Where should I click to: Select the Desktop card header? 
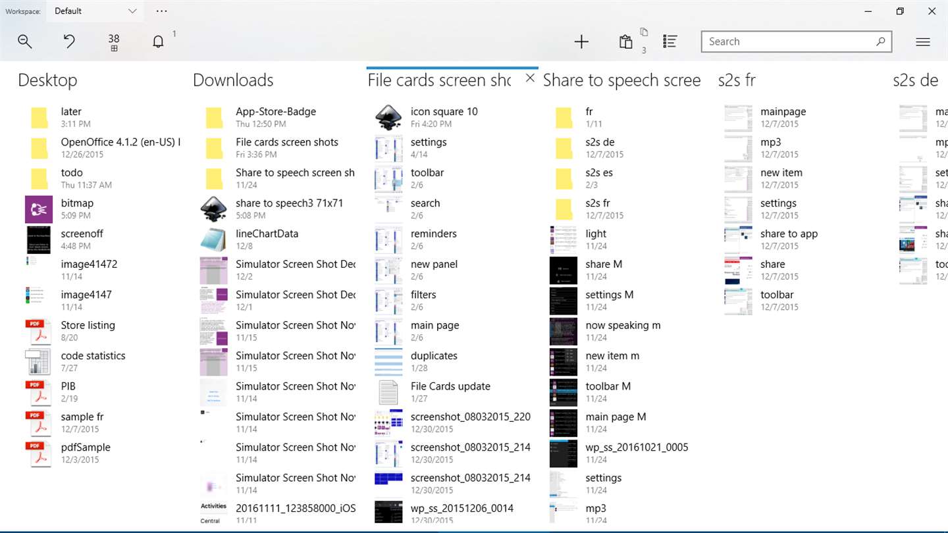[x=47, y=80]
